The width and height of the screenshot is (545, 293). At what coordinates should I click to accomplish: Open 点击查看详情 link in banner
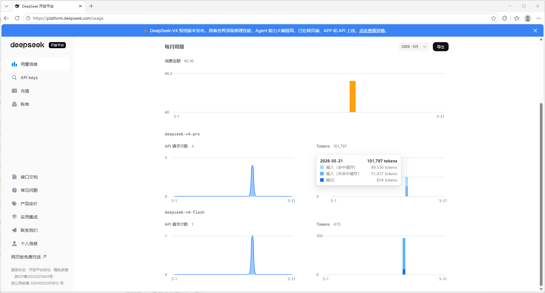tap(372, 31)
